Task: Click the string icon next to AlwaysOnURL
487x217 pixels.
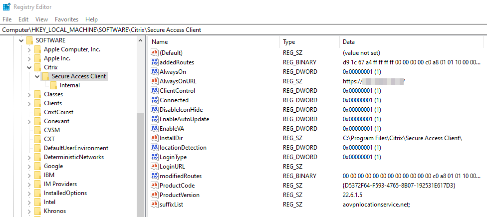Action: tap(154, 81)
